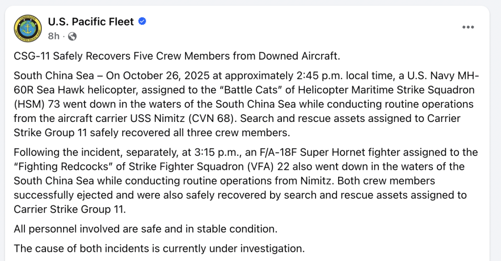Click the blue verified badge
Viewport: 501px width, 261px height.
[x=142, y=22]
